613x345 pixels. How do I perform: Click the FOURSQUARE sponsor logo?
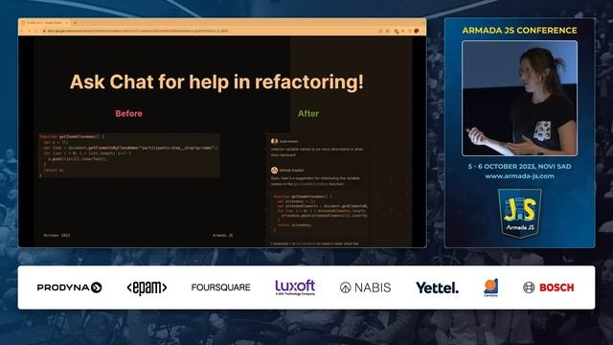coord(221,287)
